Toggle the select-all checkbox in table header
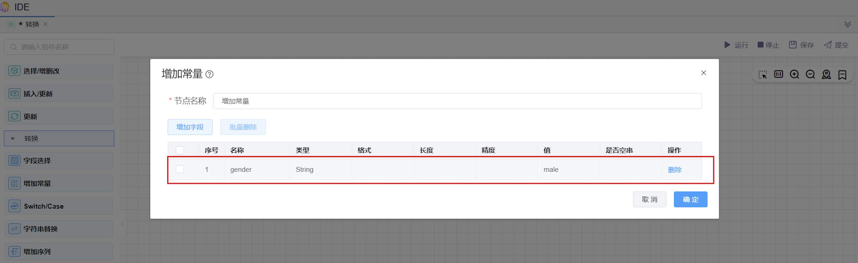The height and width of the screenshot is (263, 858). click(x=180, y=150)
